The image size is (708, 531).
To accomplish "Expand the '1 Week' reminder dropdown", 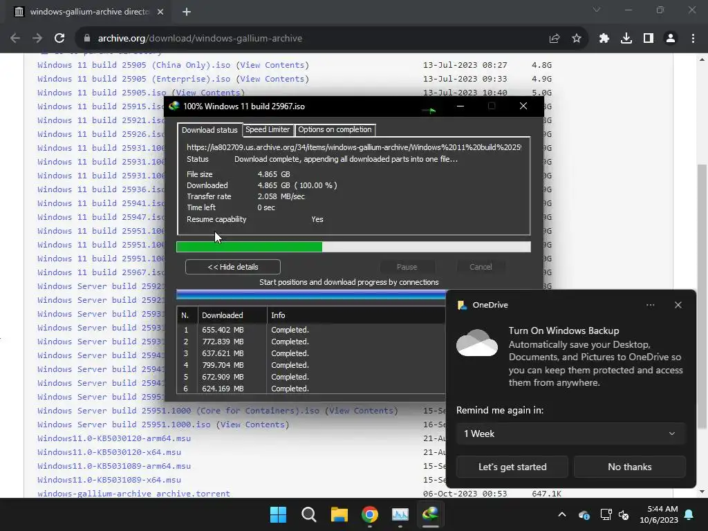I will 570,434.
